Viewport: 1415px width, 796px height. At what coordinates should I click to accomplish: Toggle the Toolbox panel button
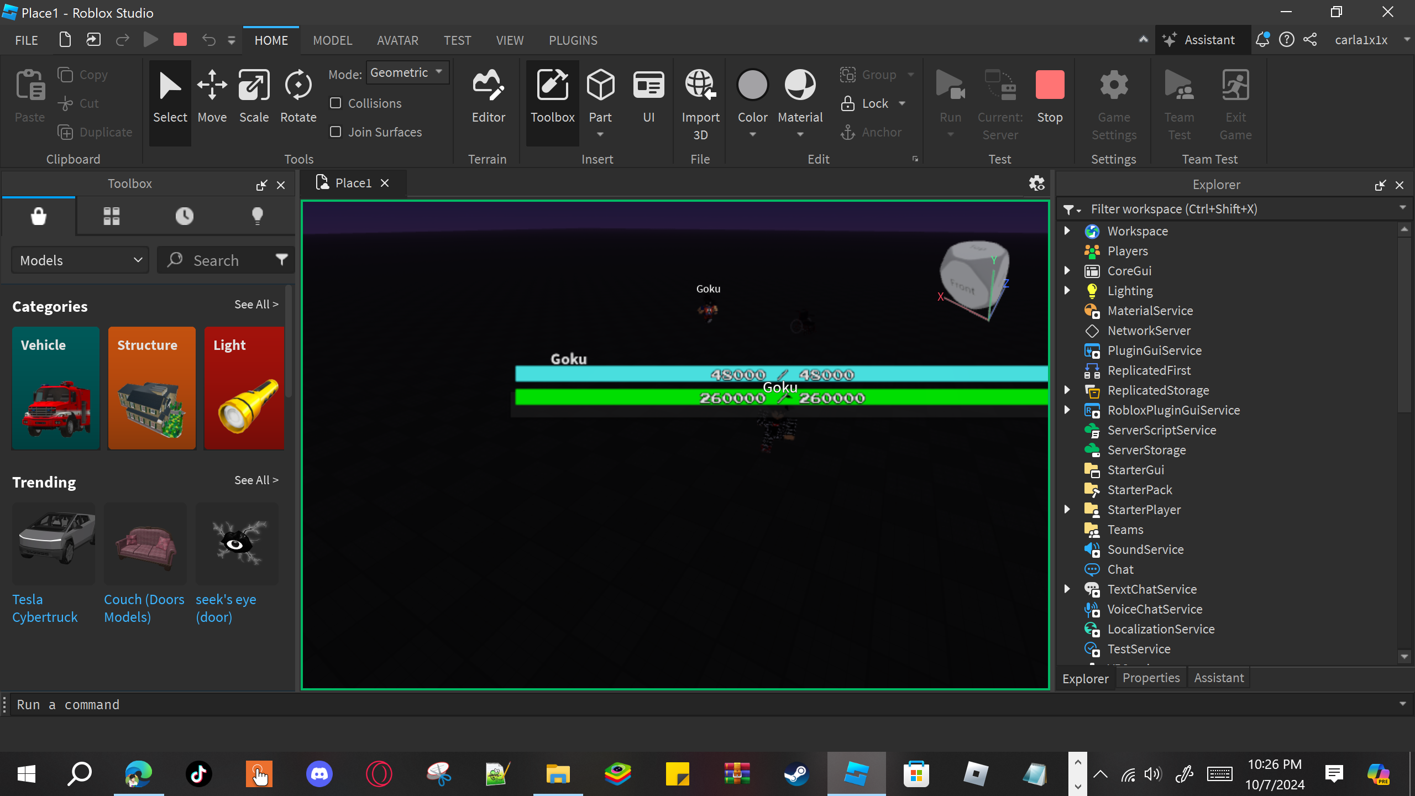[552, 97]
